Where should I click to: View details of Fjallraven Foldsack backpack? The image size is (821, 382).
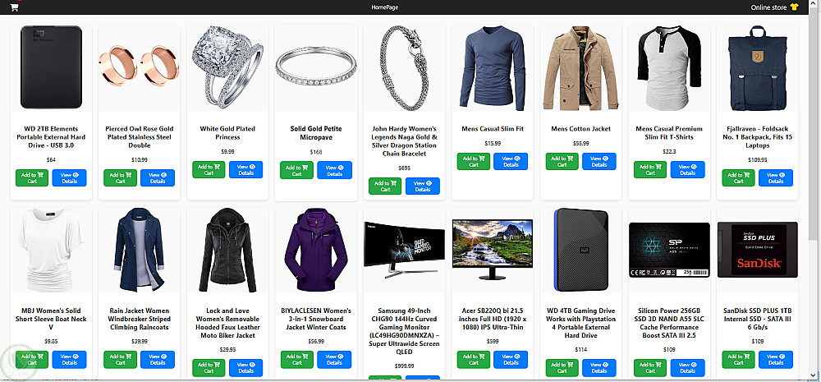click(x=776, y=177)
